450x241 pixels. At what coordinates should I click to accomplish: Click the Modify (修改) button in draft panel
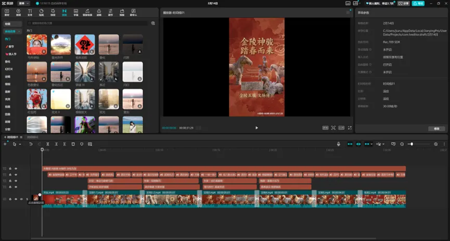436,129
